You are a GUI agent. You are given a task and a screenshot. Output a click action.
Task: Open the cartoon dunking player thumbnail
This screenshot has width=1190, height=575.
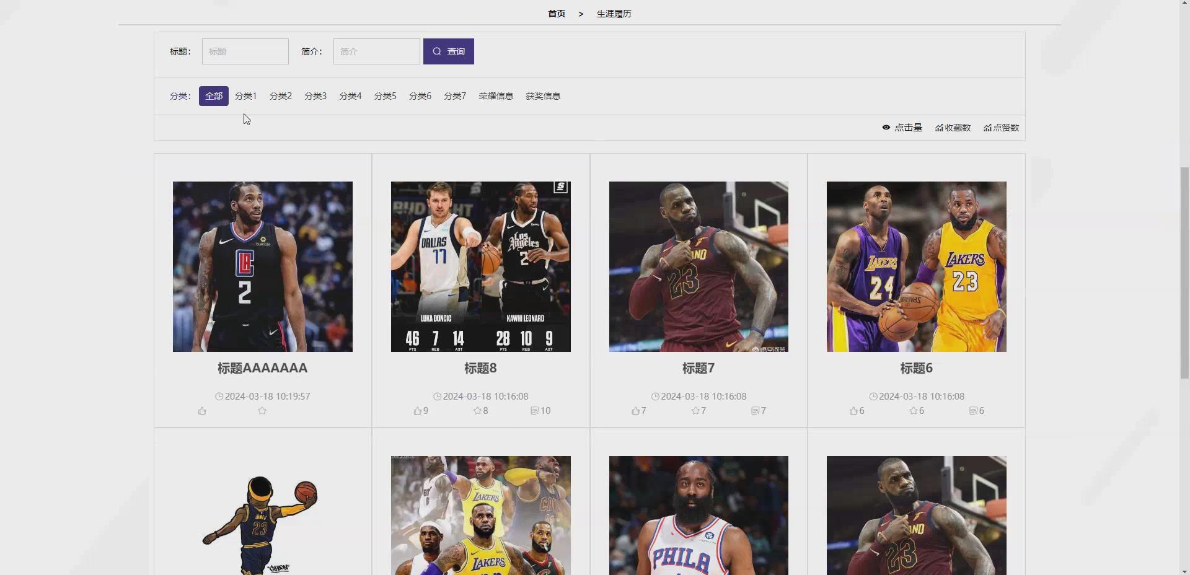point(263,516)
